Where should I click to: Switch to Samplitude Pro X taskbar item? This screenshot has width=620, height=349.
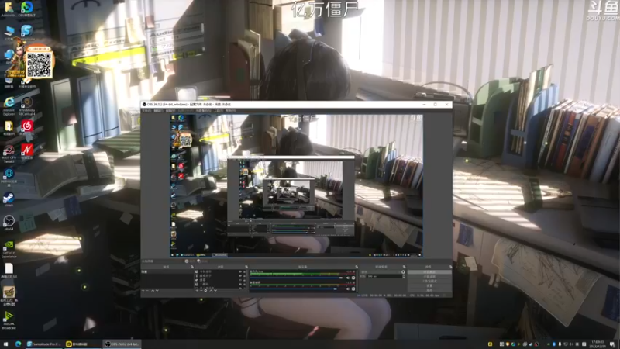point(44,344)
